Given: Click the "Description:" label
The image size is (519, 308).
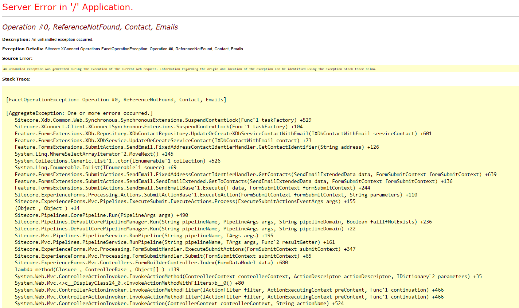Looking at the screenshot, I should [x=16, y=39].
